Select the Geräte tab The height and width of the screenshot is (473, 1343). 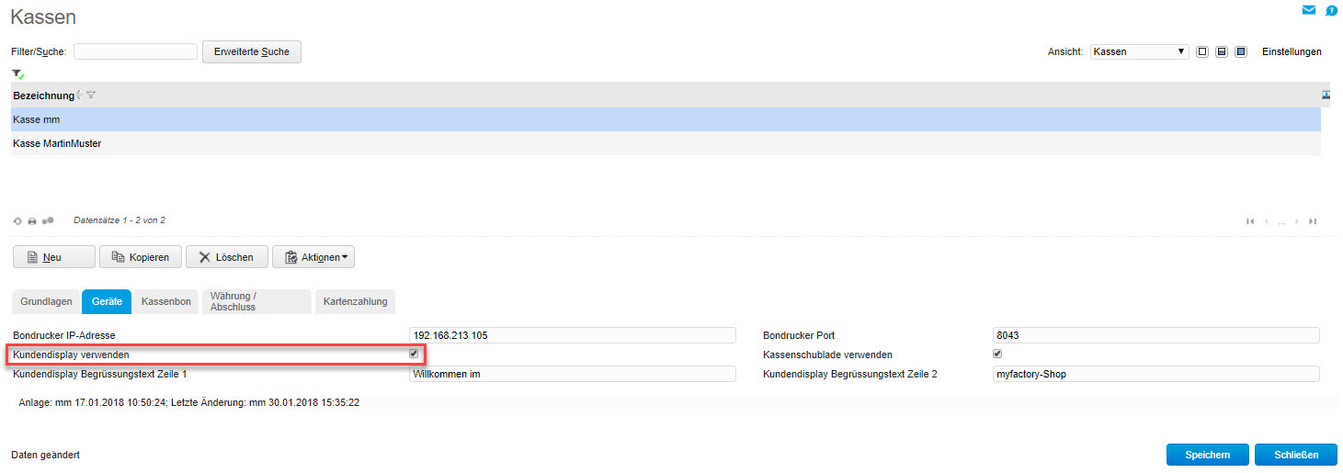coord(107,301)
